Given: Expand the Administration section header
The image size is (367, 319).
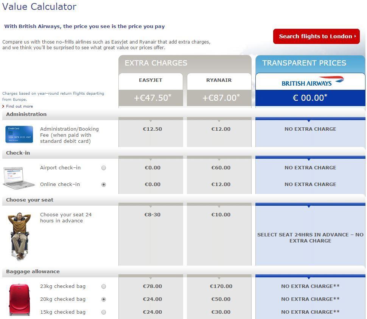Looking at the screenshot, I should [26, 114].
